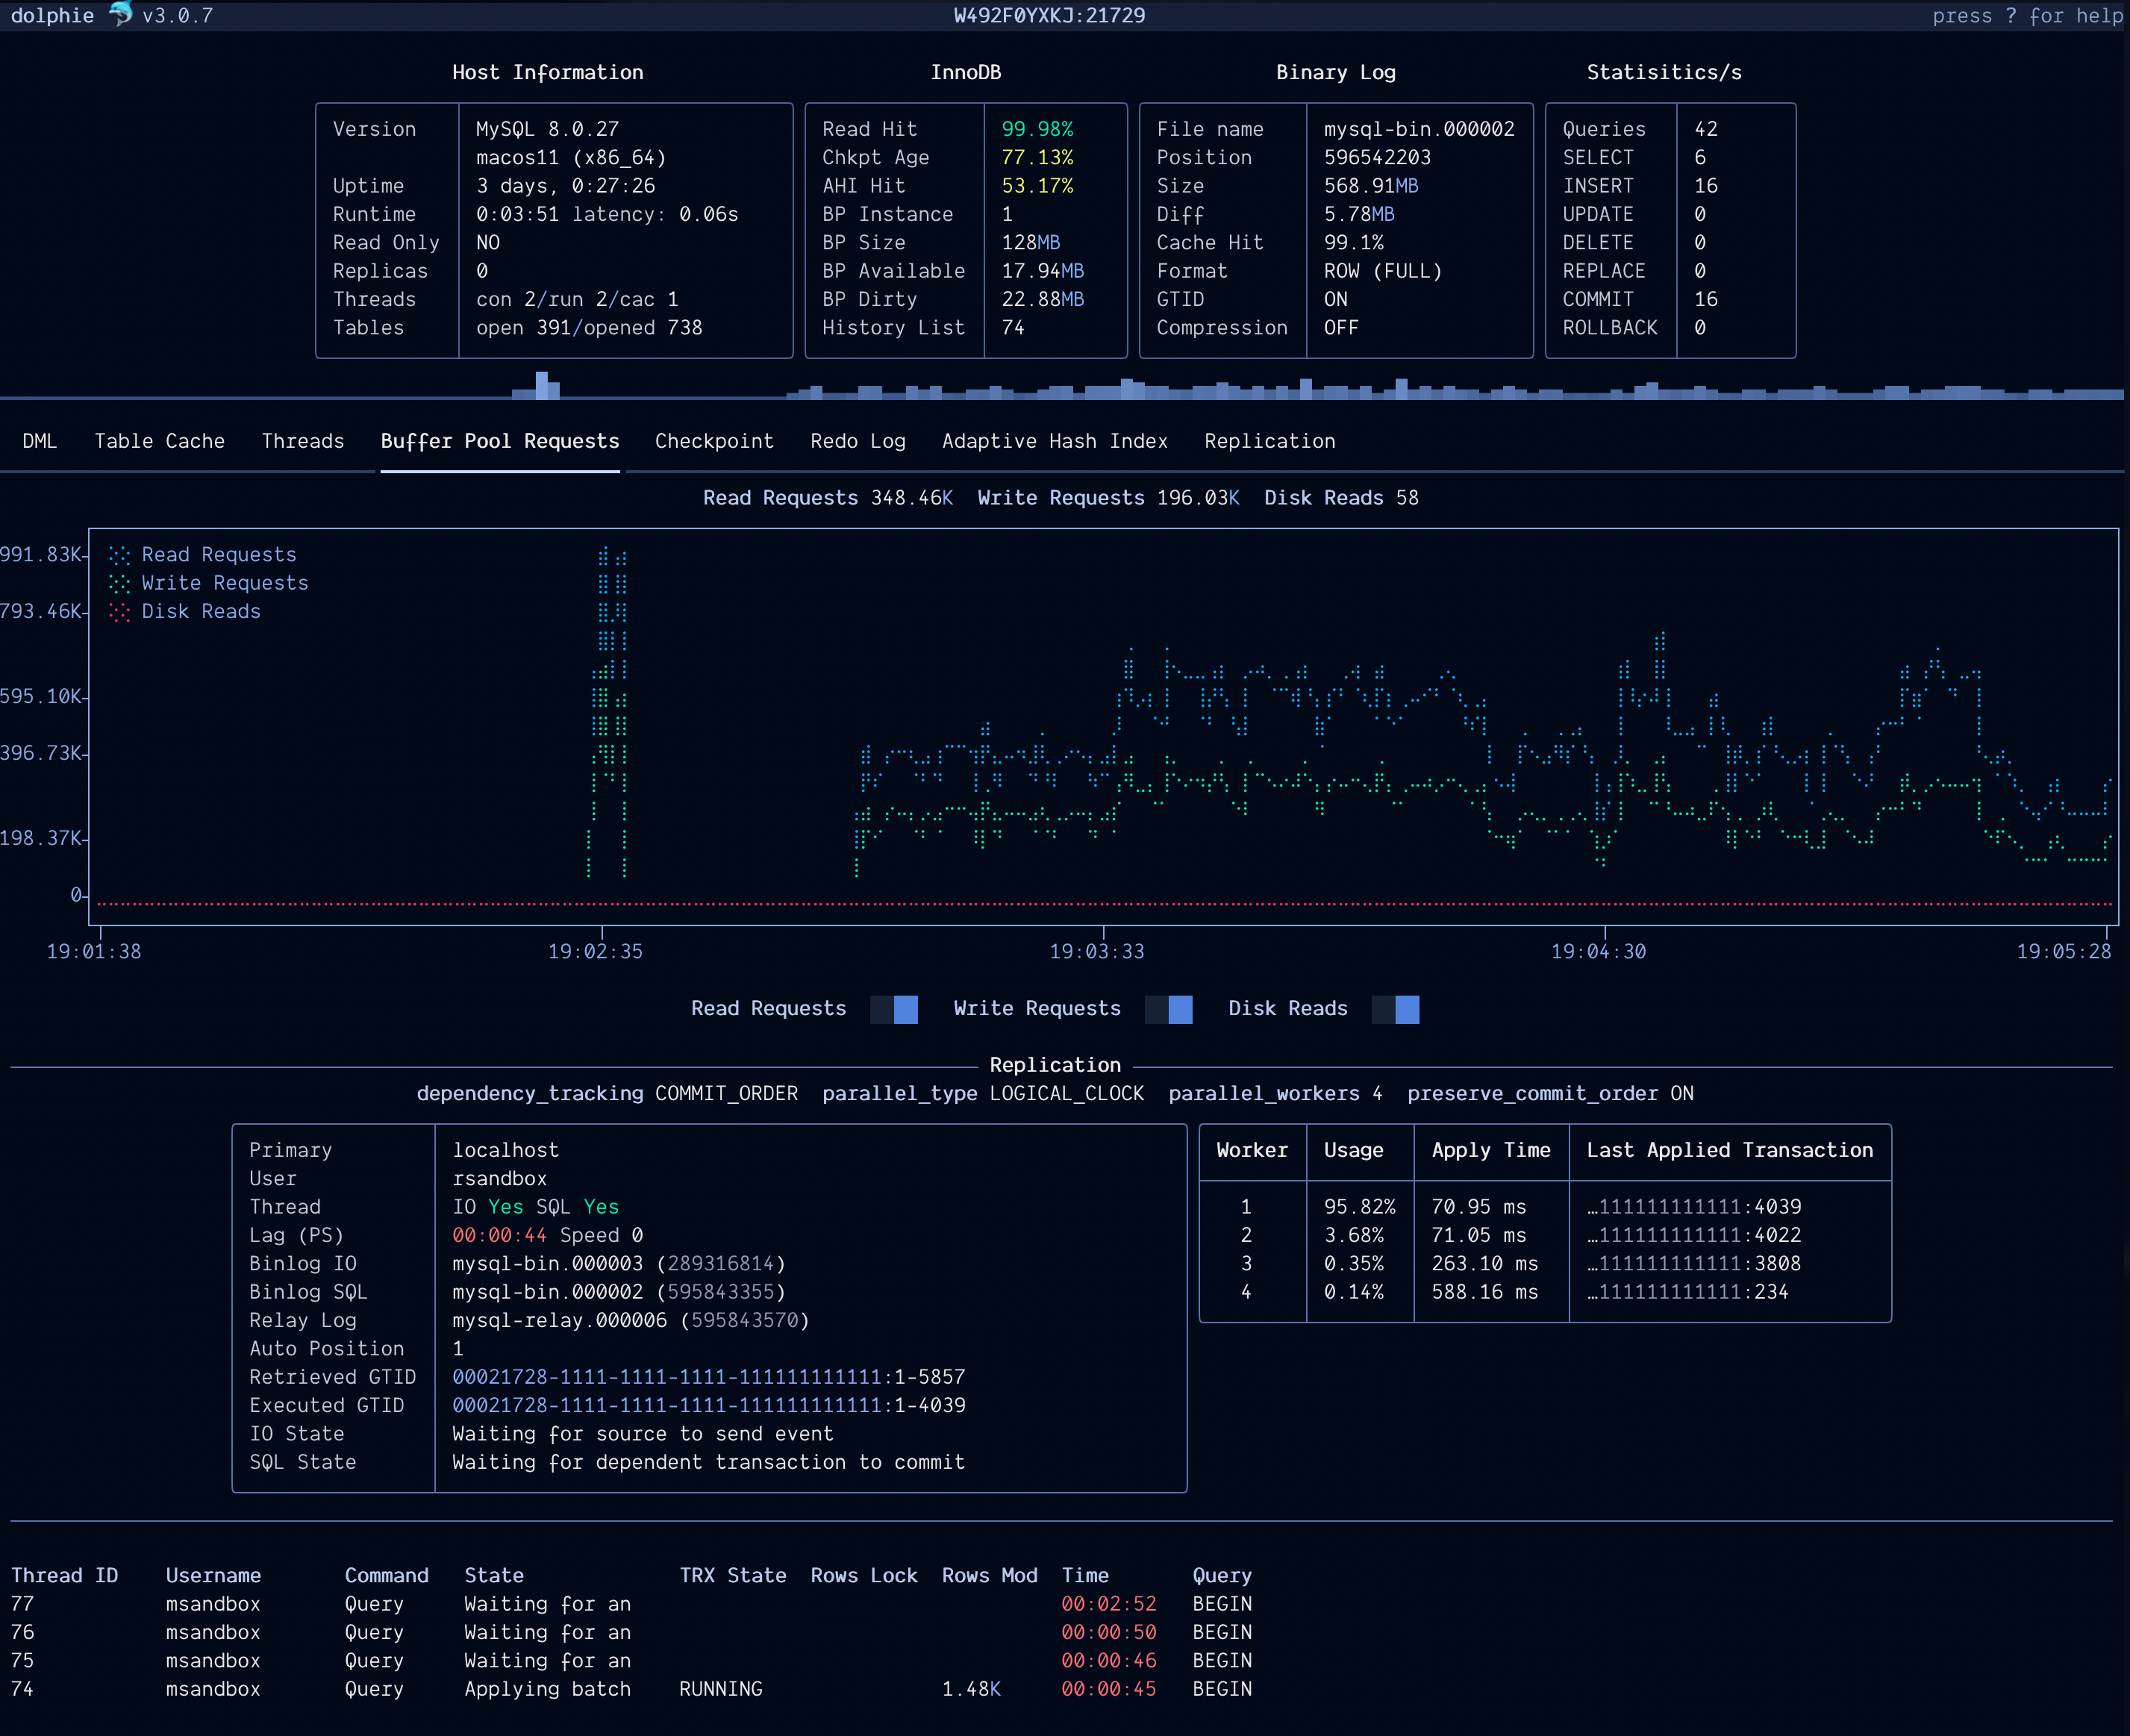Toggle the Disk Reads switch
The width and height of the screenshot is (2130, 1736).
pyautogui.click(x=1397, y=1009)
